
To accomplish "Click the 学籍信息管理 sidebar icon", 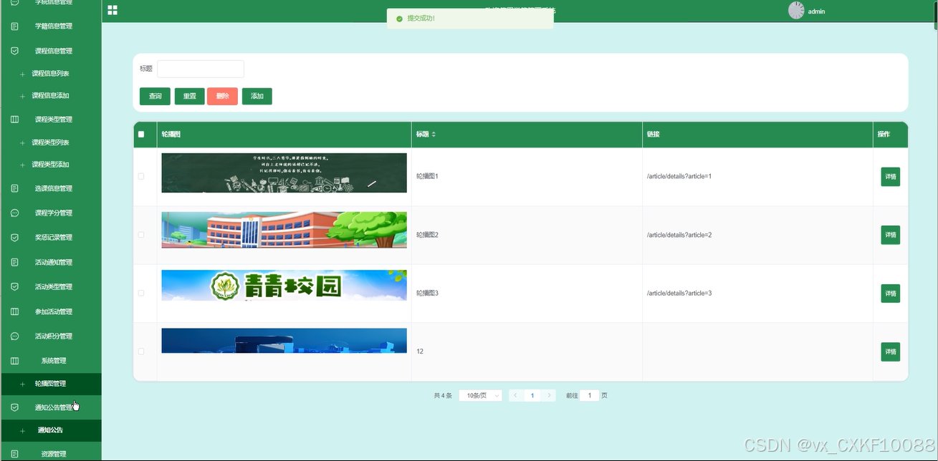I will tap(14, 26).
